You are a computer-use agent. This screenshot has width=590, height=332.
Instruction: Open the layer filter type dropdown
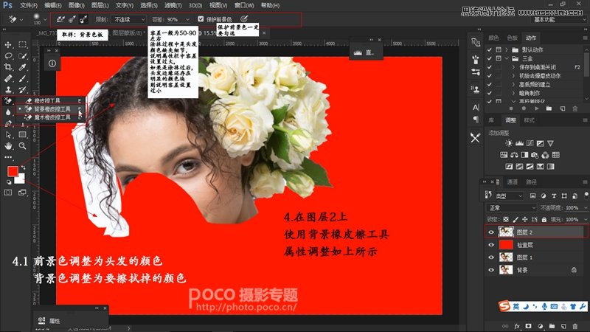coord(509,196)
